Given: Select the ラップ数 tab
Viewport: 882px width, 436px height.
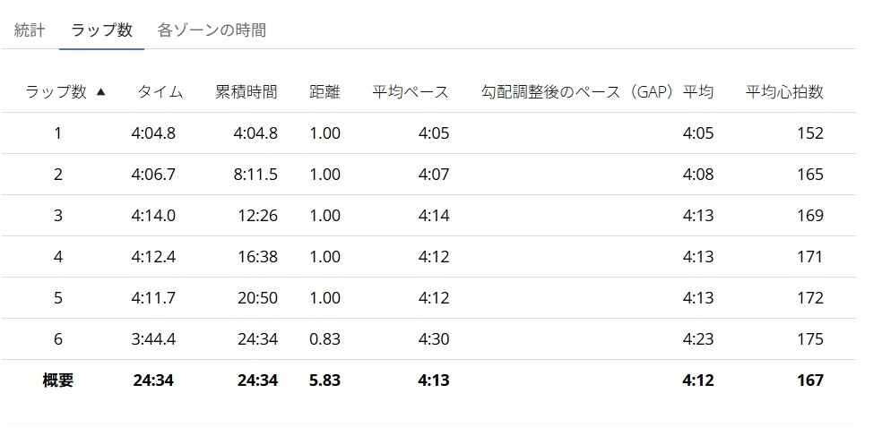Looking at the screenshot, I should [101, 30].
